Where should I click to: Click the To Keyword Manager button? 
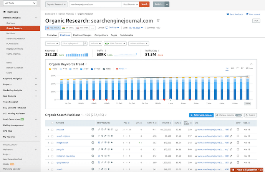click(202, 115)
